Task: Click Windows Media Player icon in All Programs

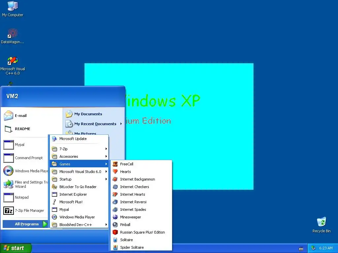Action: 54,217
